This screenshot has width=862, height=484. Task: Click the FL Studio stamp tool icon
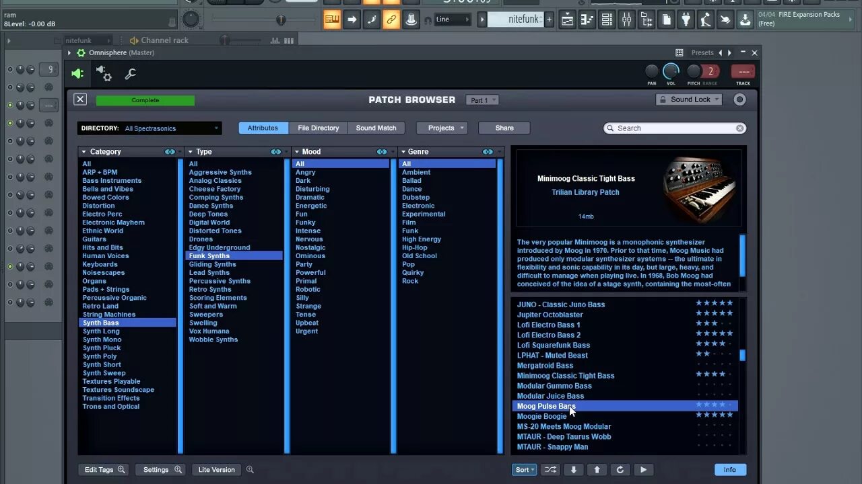411,19
